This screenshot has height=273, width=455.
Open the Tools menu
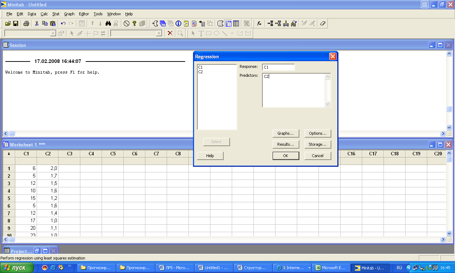[x=98, y=14]
